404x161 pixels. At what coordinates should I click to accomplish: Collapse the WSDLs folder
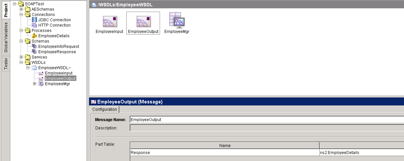[x=21, y=63]
